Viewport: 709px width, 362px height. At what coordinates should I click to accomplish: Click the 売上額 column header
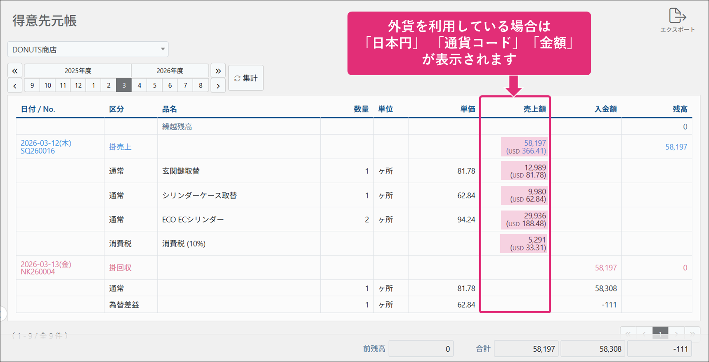(x=534, y=109)
